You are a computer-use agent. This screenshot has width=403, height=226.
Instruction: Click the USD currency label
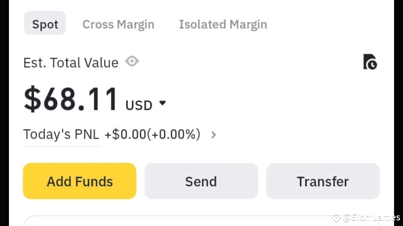point(139,105)
